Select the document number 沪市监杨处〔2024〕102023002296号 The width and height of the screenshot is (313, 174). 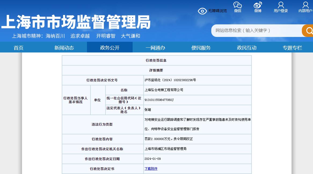170,80
